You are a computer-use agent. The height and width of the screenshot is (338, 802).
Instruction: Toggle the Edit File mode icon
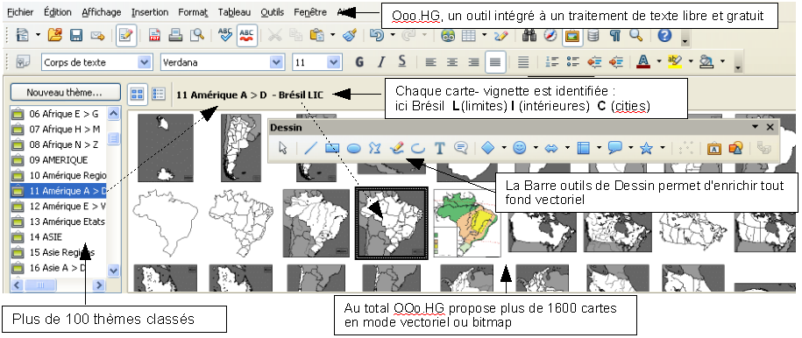126,35
